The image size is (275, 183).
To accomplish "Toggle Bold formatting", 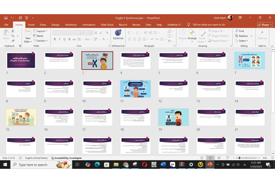I will (55, 39).
